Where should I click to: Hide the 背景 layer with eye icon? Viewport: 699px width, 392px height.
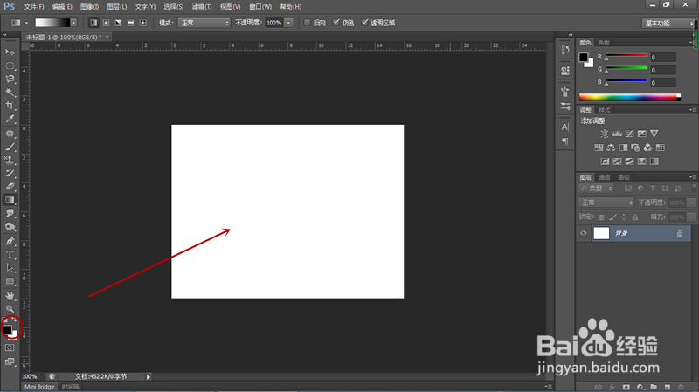tap(584, 233)
